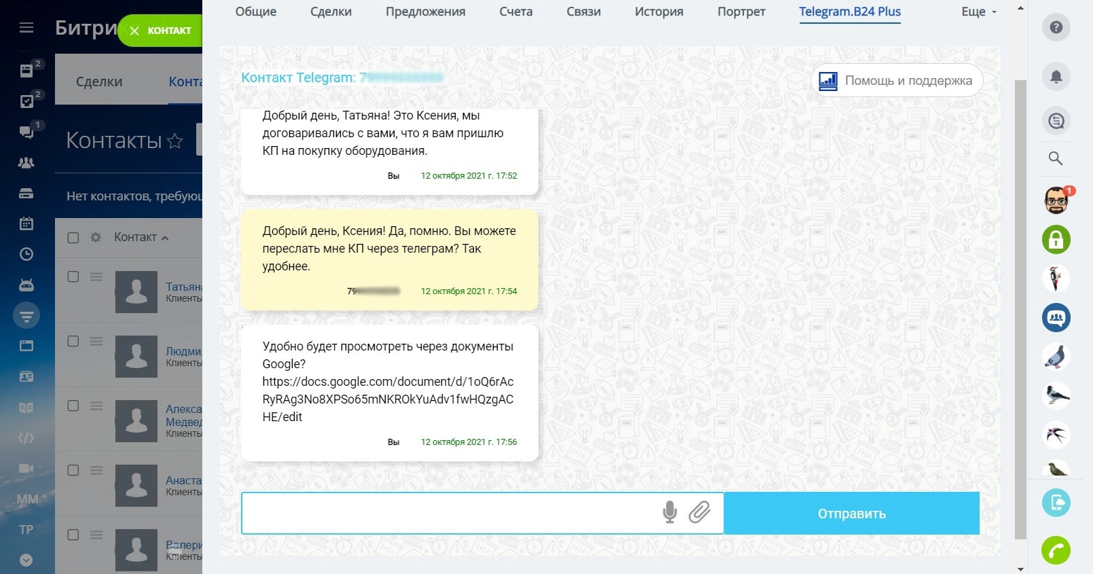Screen dimensions: 1093x574
Task: Open the calendar icon in left sidebar
Action: (x=26, y=223)
